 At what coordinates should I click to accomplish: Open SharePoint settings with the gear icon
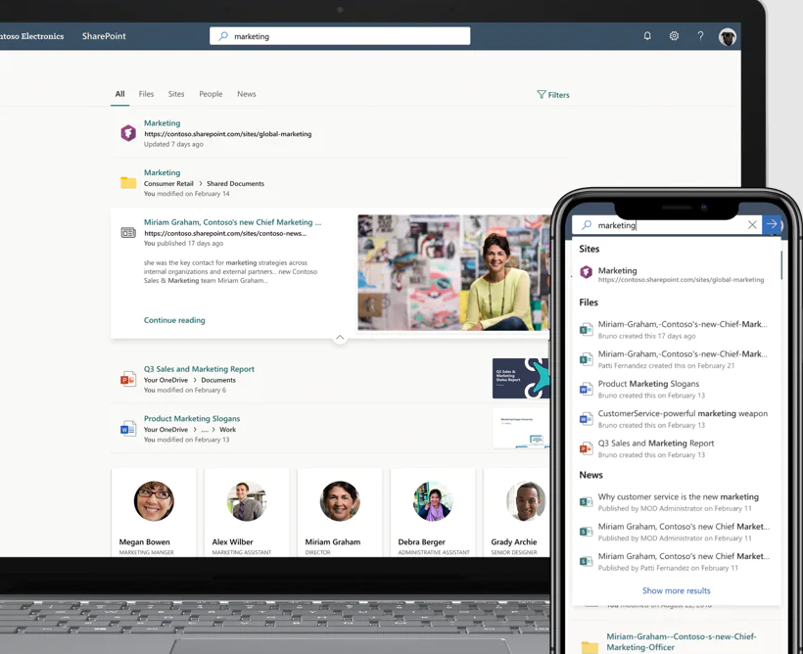[674, 35]
